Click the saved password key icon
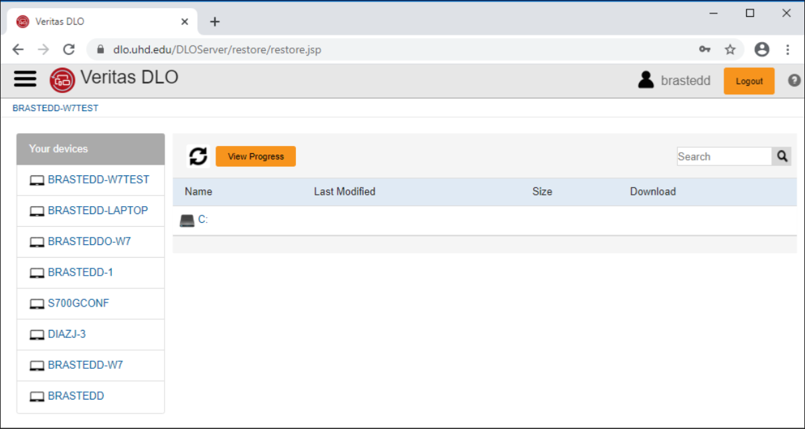The height and width of the screenshot is (429, 805). (x=705, y=50)
